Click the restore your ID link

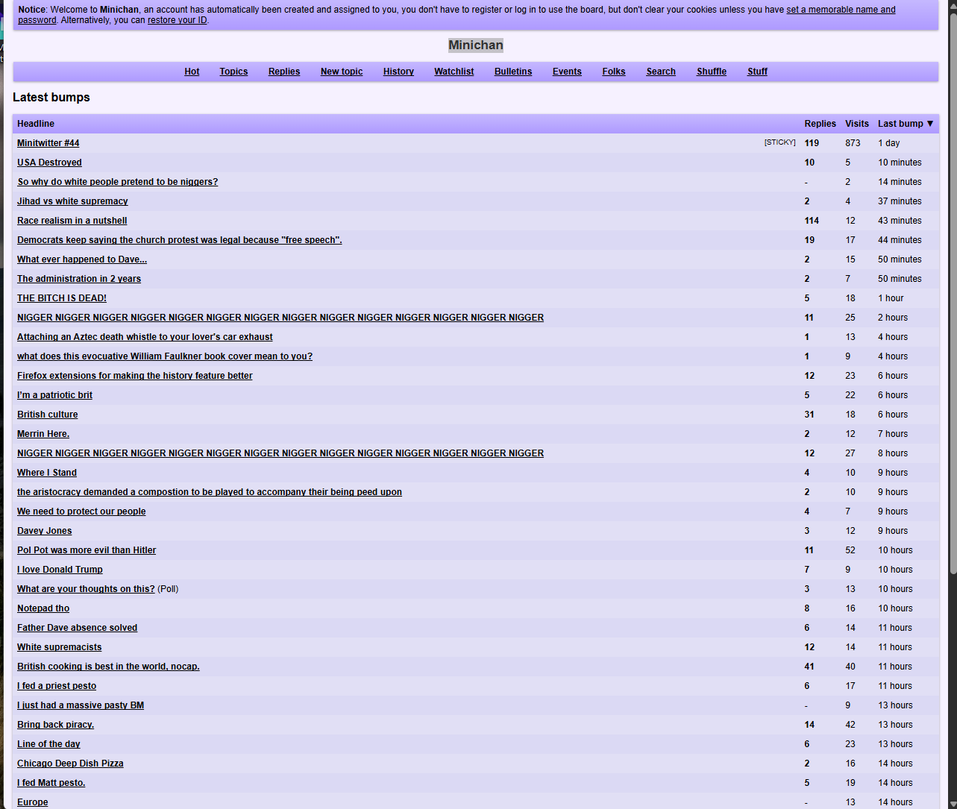178,20
